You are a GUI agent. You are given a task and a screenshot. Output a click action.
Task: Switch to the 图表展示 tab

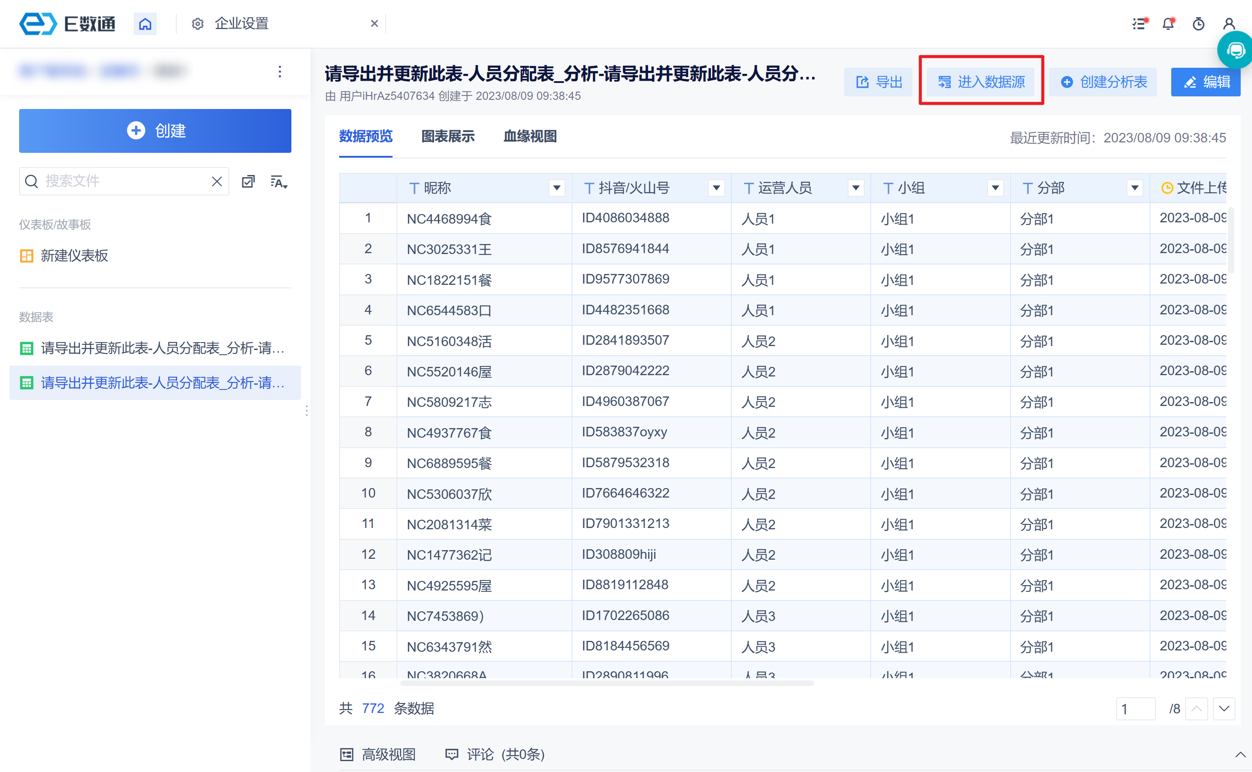(448, 136)
